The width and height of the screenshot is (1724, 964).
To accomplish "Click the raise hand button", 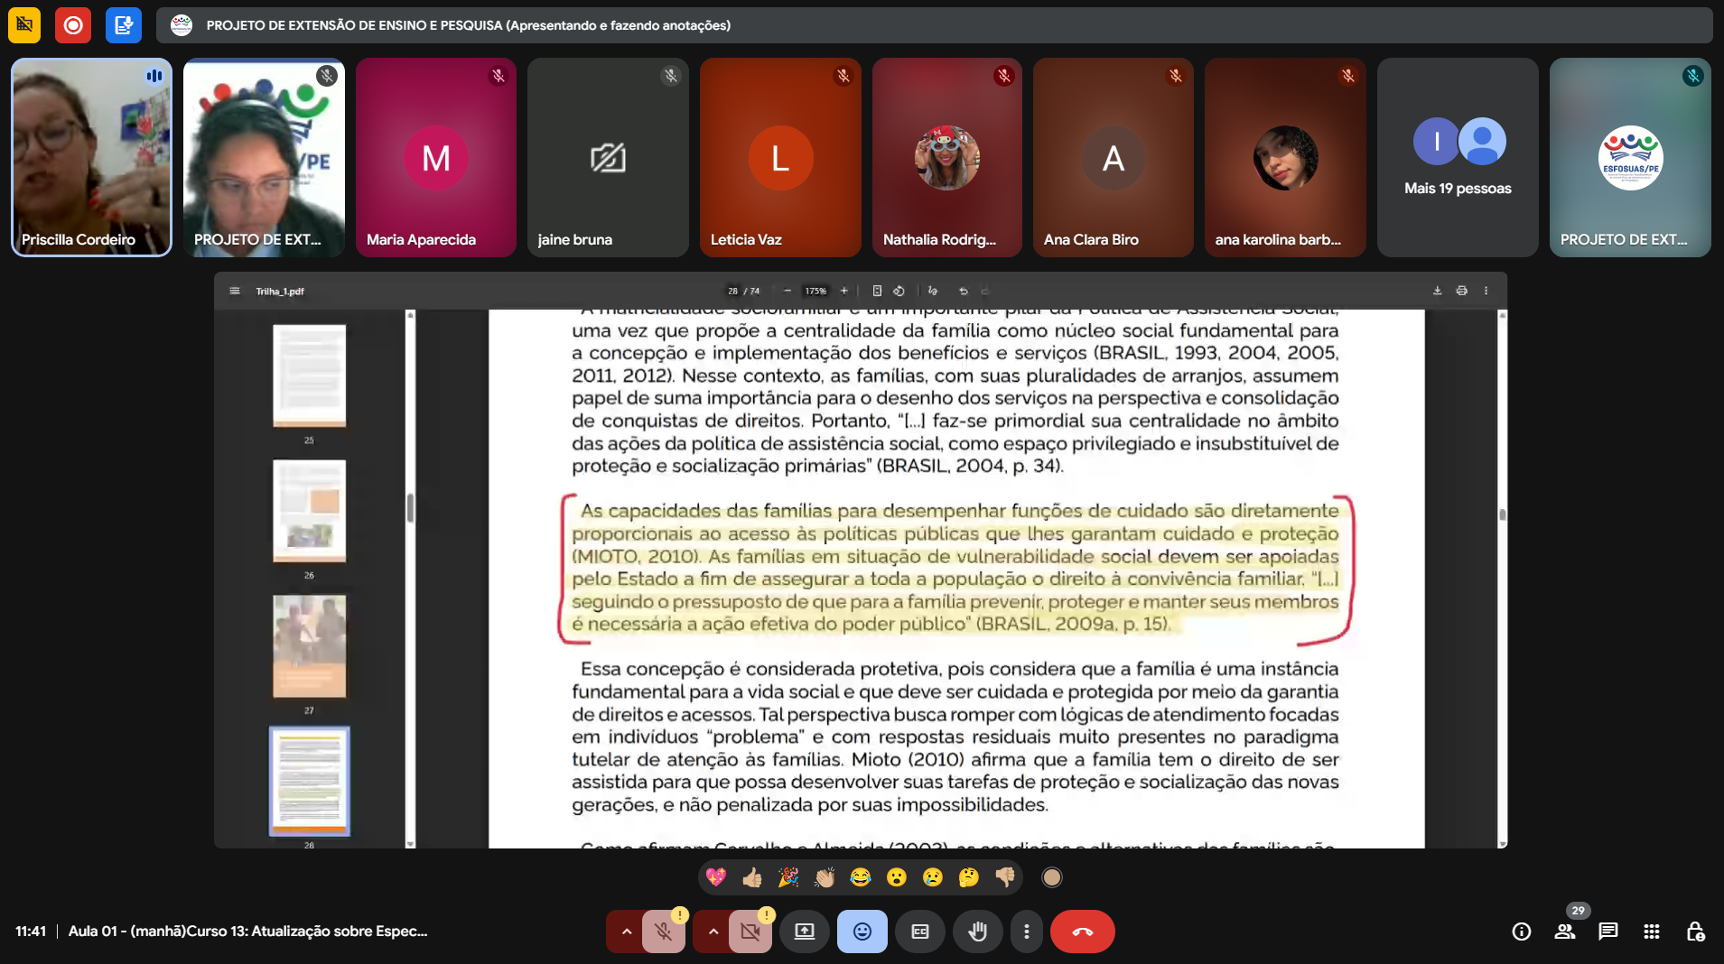I will click(977, 932).
